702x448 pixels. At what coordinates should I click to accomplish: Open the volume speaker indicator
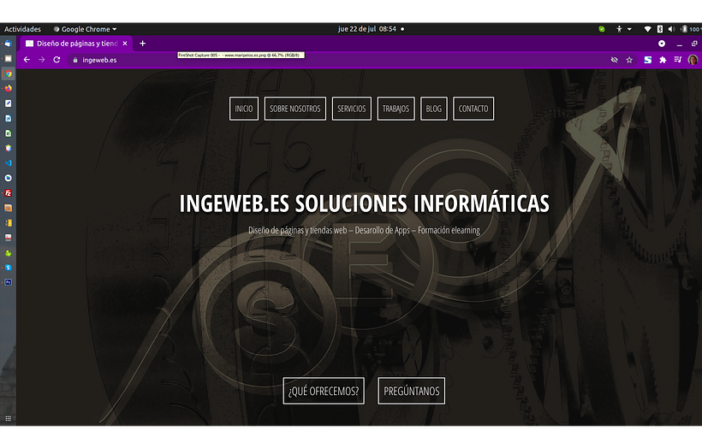(x=671, y=29)
